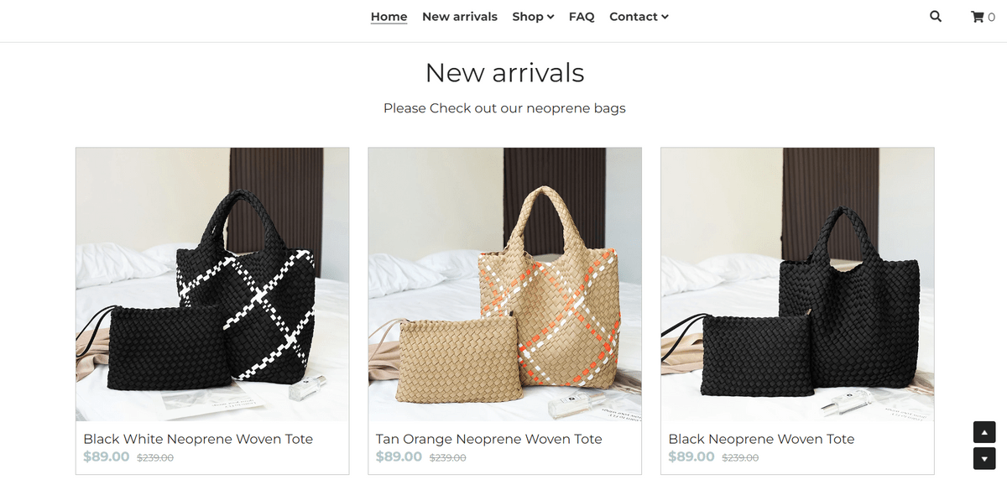Open Black Neoprene Woven Tote title link
The image size is (1007, 480).
pos(761,439)
